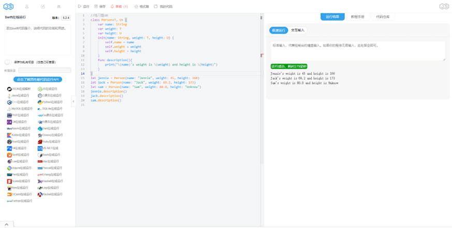Image resolution: width=452 pixels, height=228 pixels.
Task: Click the icon right of the pencil icon
Action: [59, 6]
